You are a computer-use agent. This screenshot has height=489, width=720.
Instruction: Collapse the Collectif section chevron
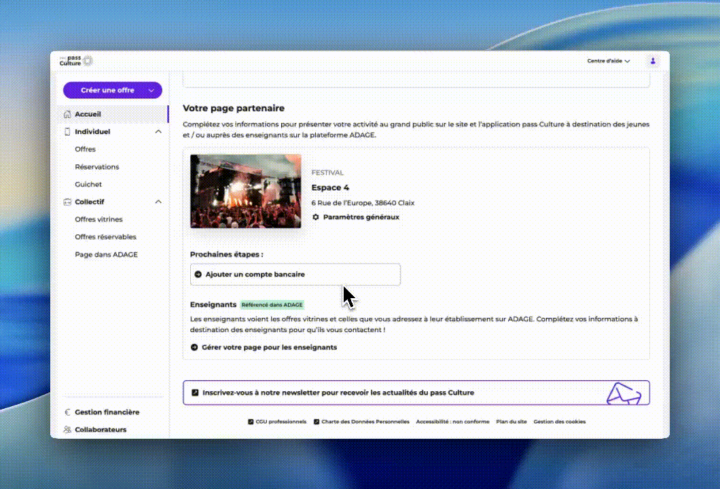tap(158, 202)
